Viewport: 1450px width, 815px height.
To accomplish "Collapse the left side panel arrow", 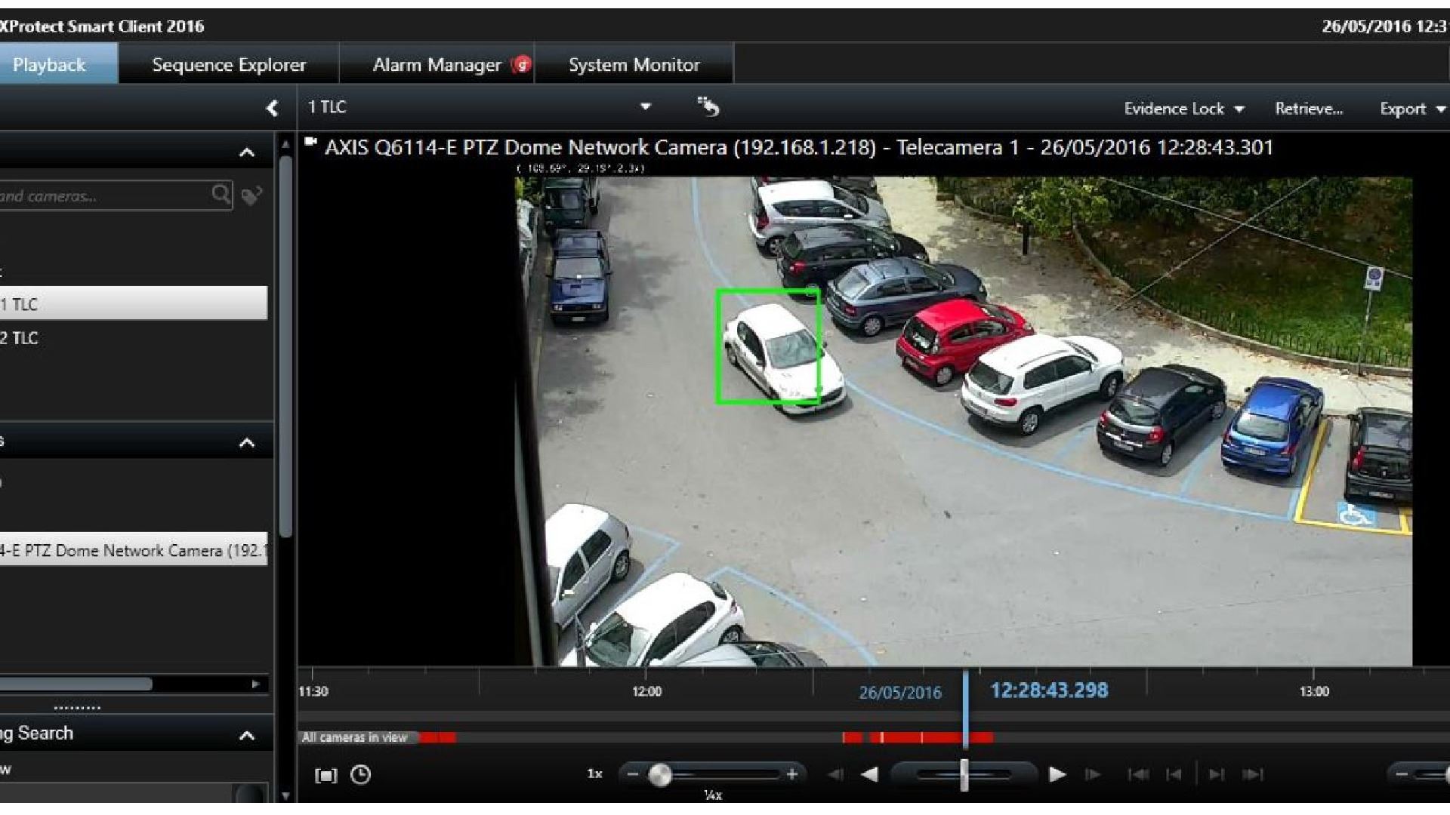I will 272,109.
